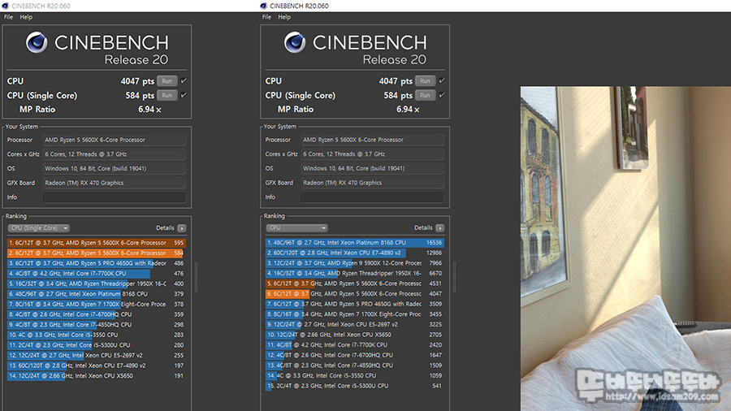Select Core i5-5300U row scoring 541
This screenshot has height=411, width=731.
tap(354, 386)
